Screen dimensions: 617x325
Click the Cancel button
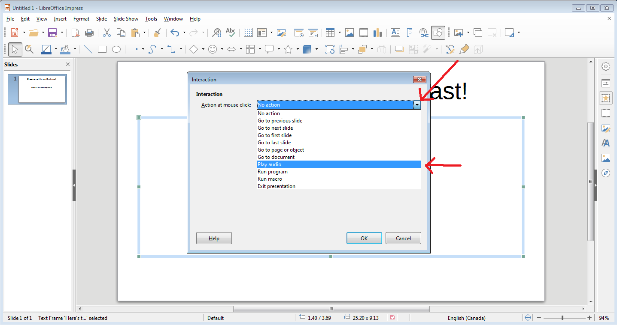(x=403, y=238)
